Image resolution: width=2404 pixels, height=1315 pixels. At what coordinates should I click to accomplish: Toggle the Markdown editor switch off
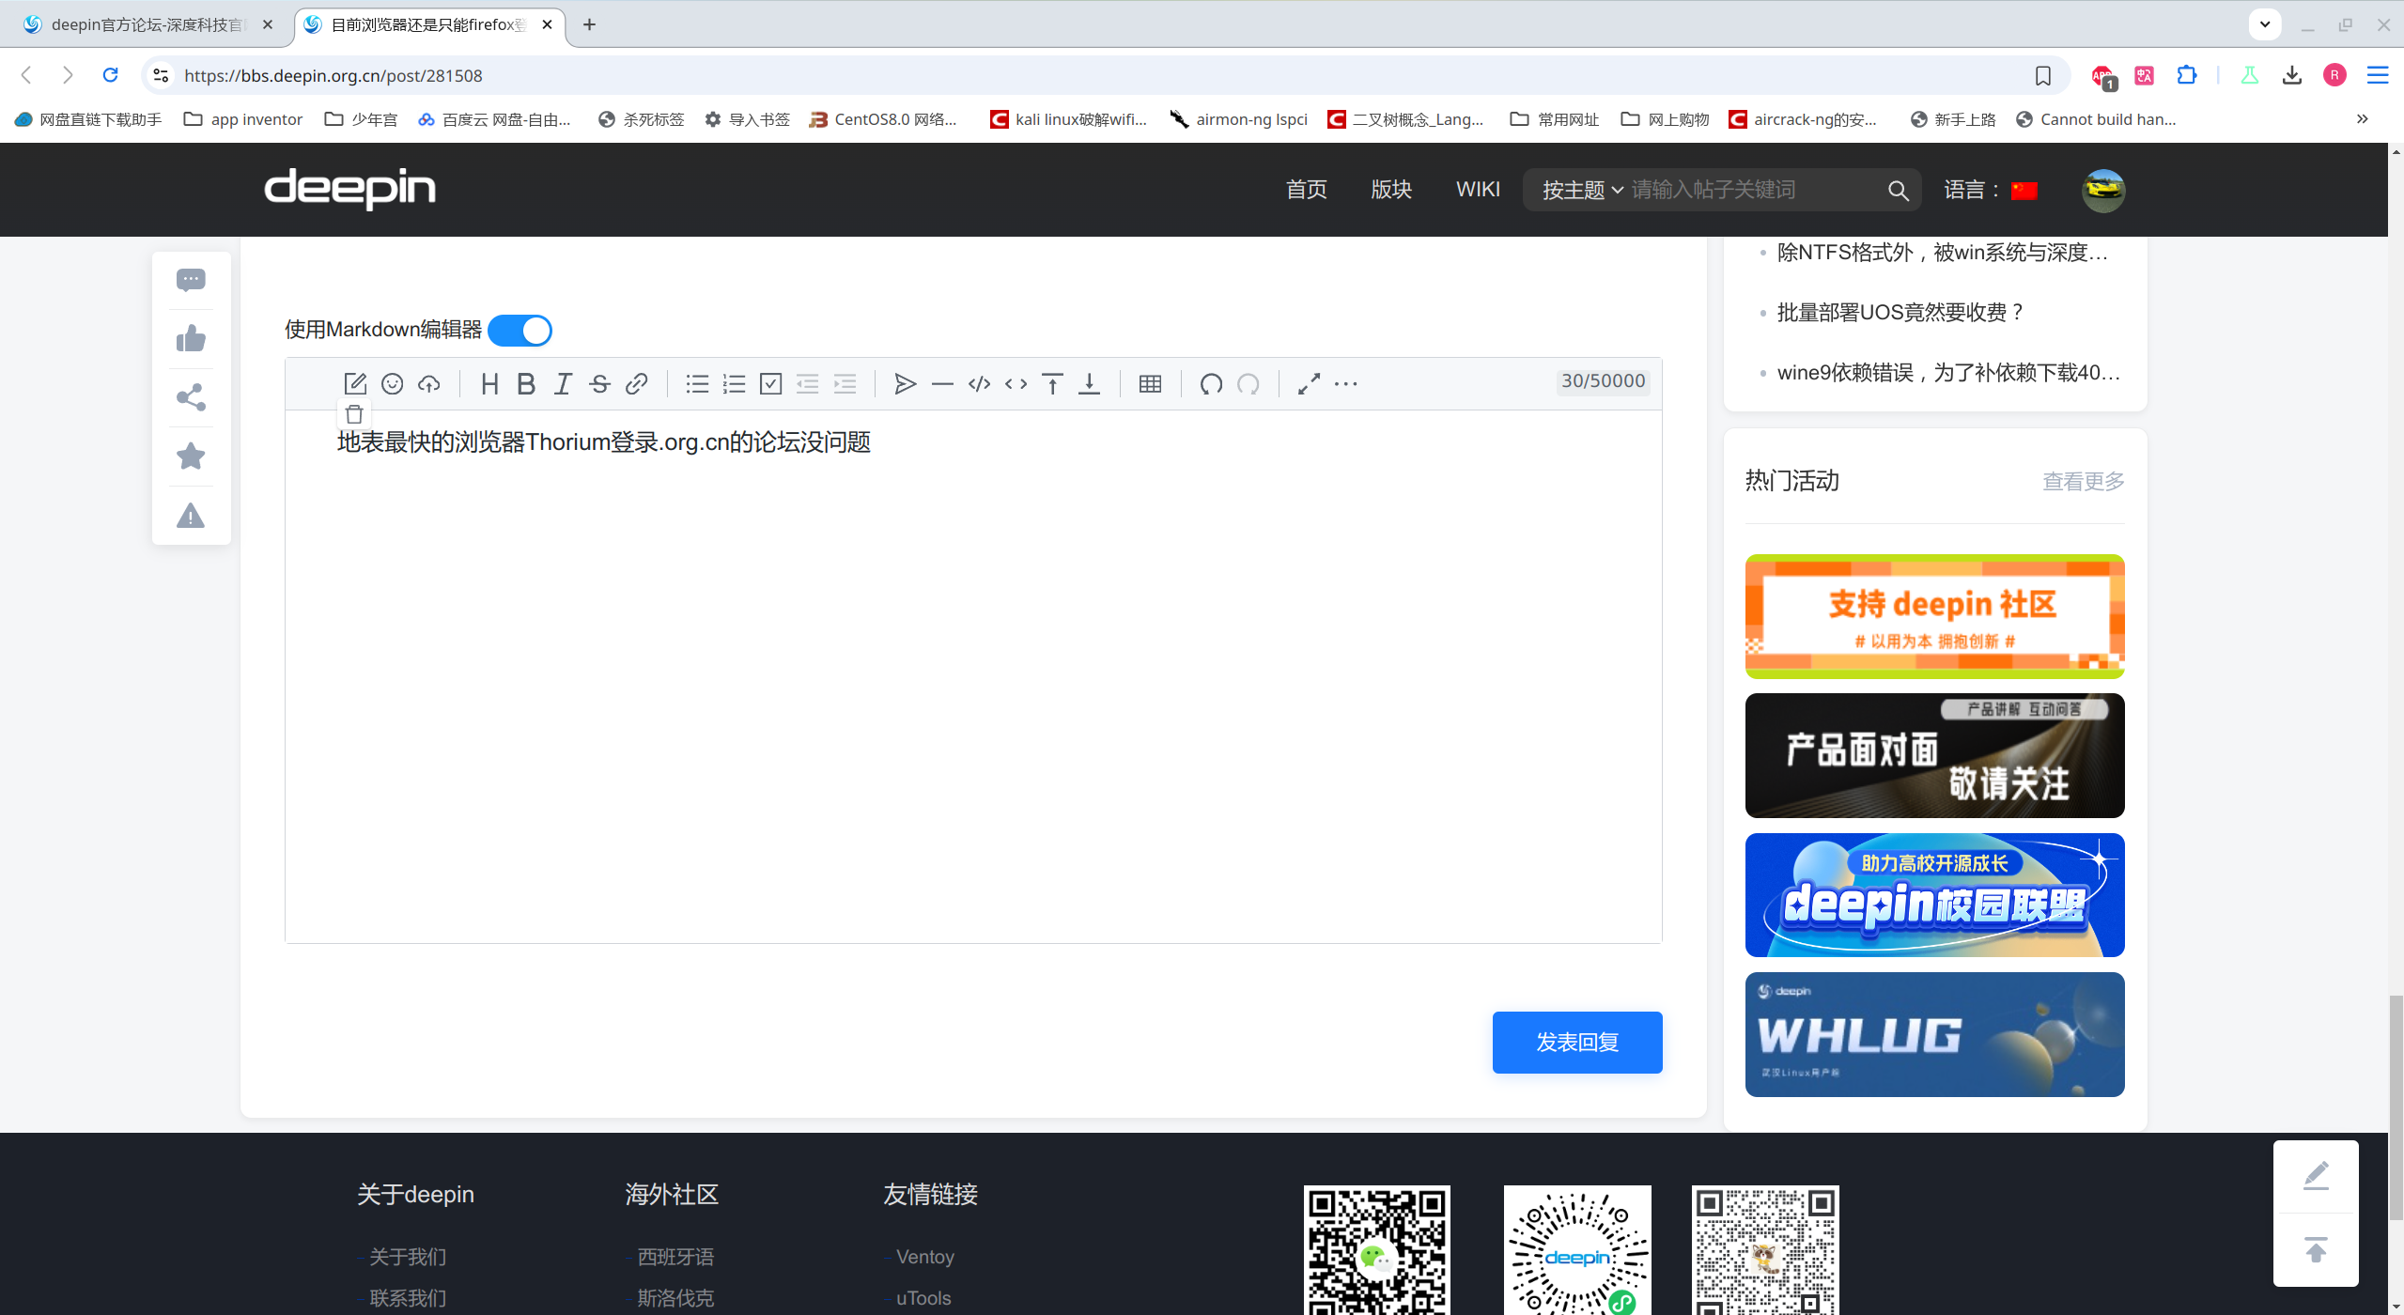(520, 331)
